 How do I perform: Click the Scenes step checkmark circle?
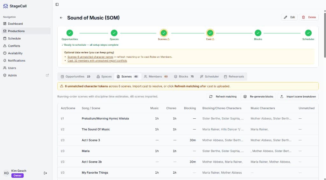click(164, 33)
